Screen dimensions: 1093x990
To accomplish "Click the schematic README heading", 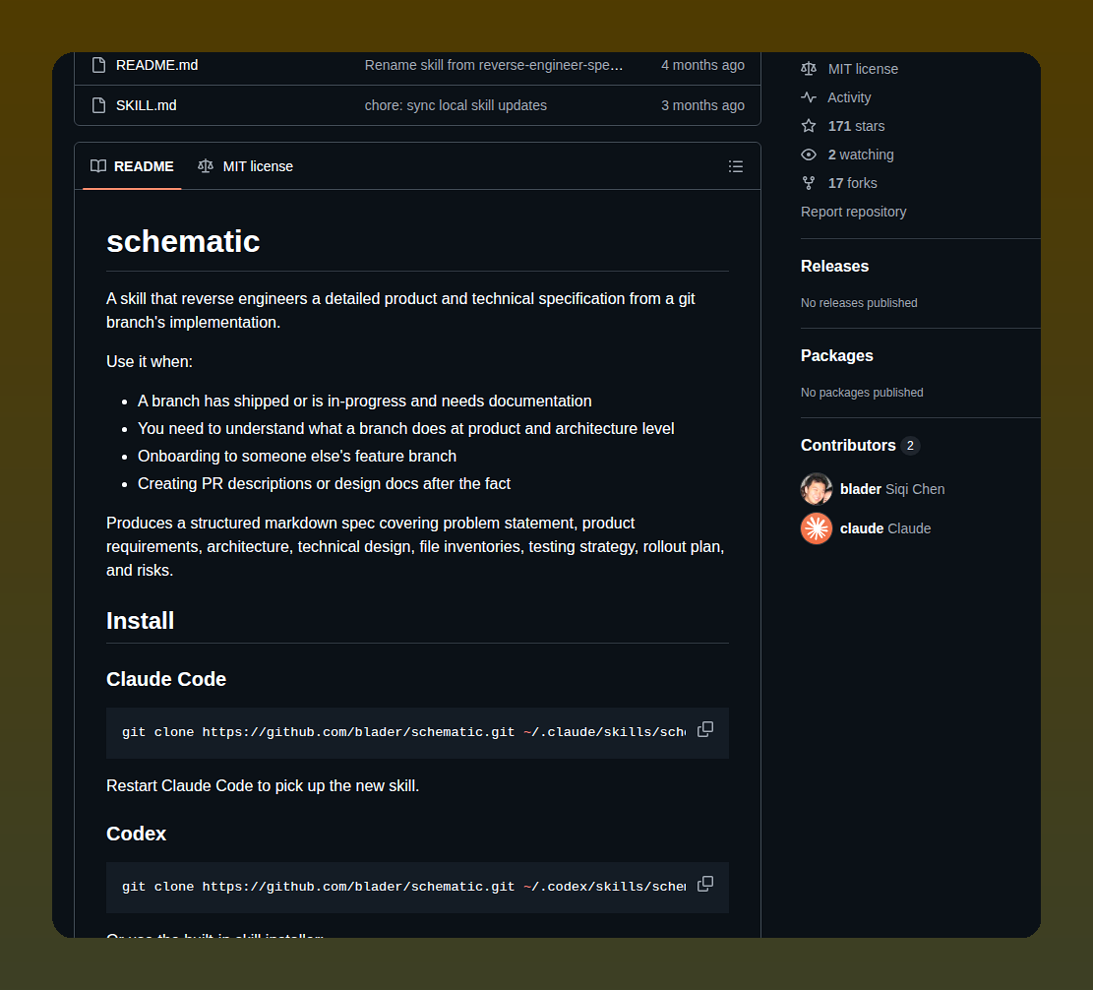I will [x=183, y=242].
